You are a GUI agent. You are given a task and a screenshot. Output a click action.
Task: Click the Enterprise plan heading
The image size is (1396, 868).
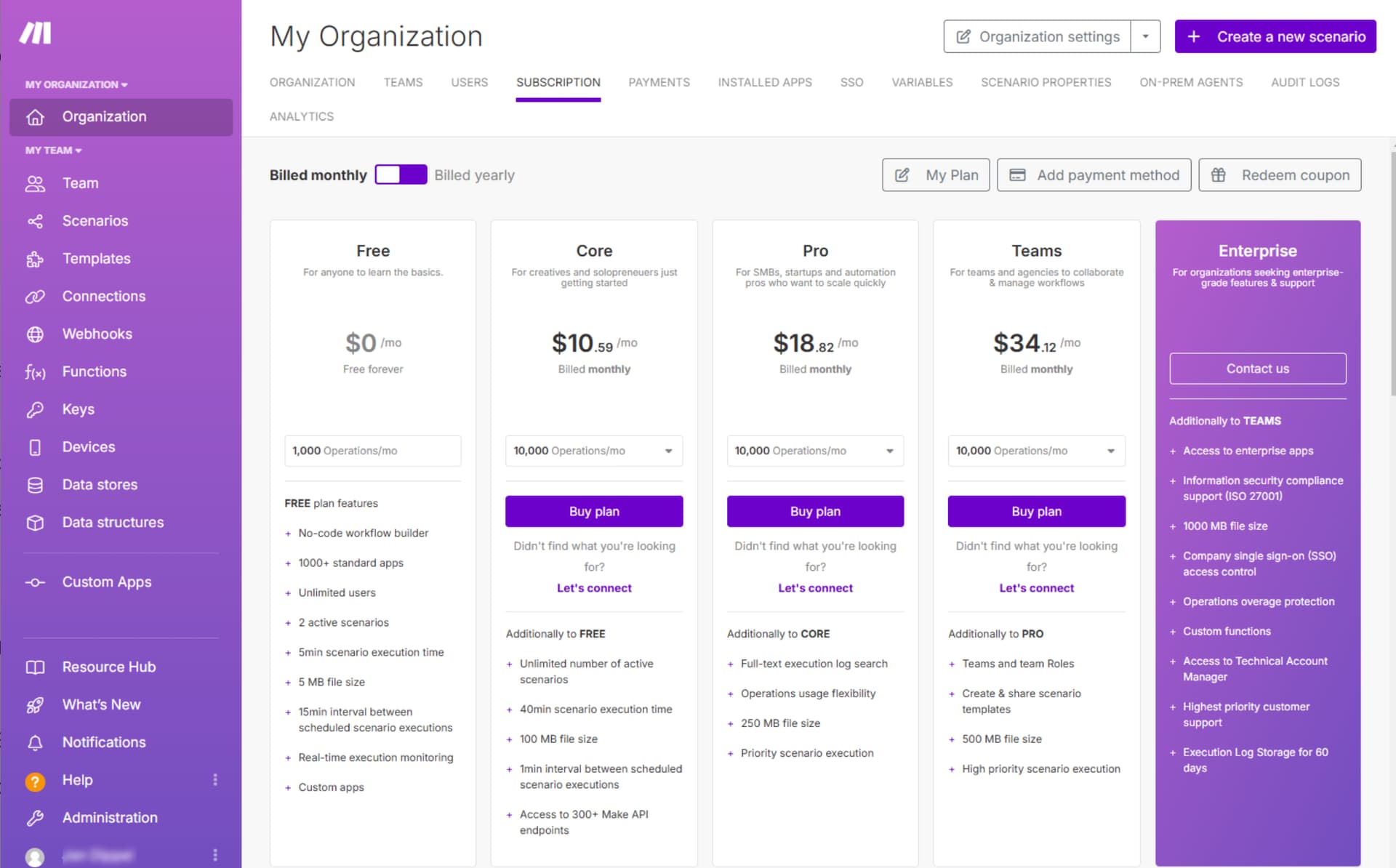point(1257,251)
